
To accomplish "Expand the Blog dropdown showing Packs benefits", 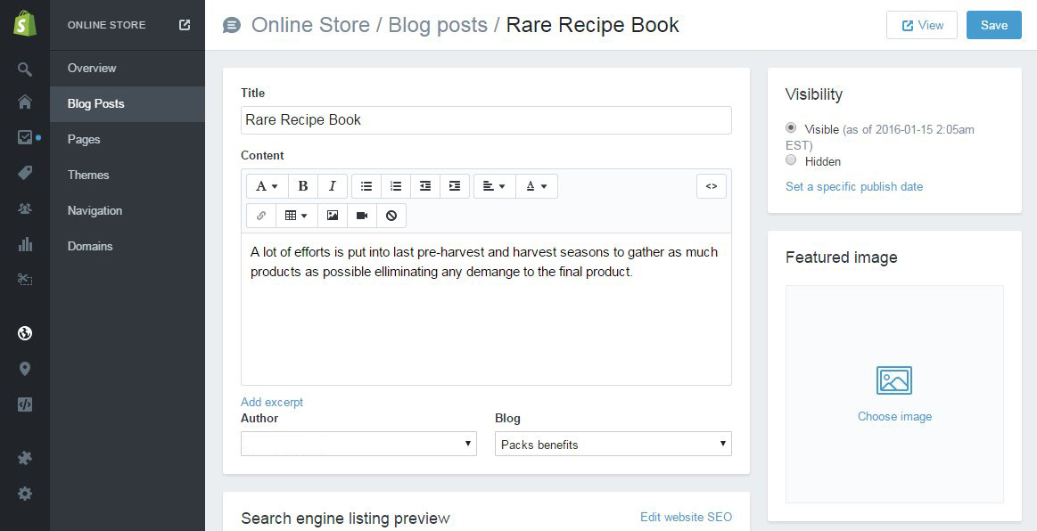I will click(613, 444).
